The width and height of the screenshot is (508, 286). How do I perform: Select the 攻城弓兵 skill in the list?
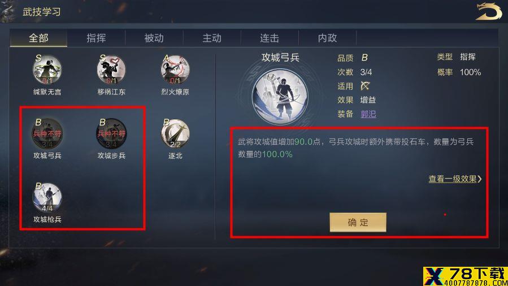click(47, 133)
